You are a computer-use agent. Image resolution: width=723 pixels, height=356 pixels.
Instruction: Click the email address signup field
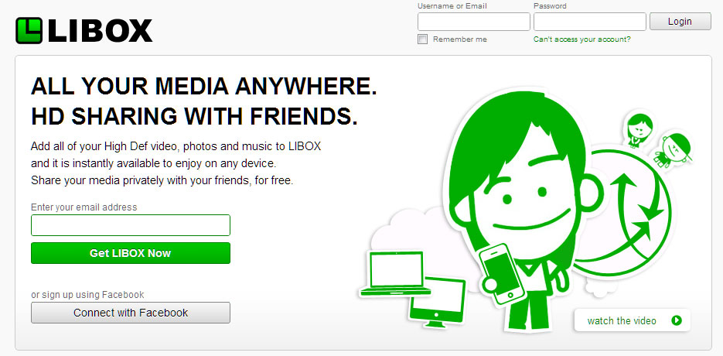tap(131, 225)
